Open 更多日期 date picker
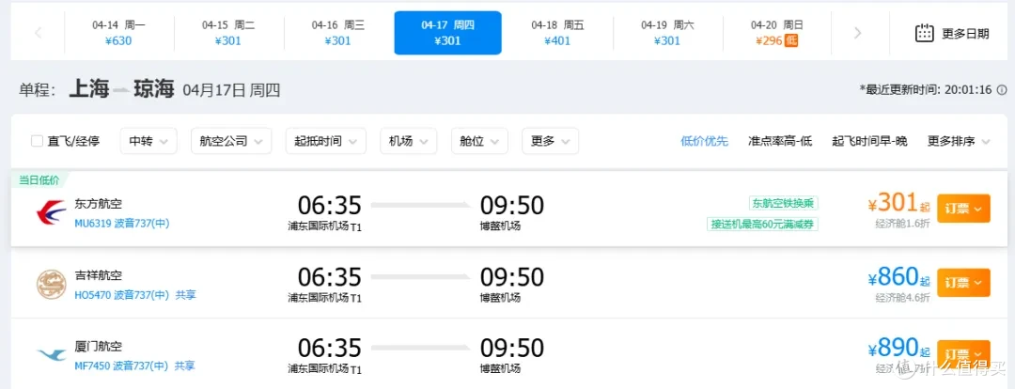 coord(952,33)
